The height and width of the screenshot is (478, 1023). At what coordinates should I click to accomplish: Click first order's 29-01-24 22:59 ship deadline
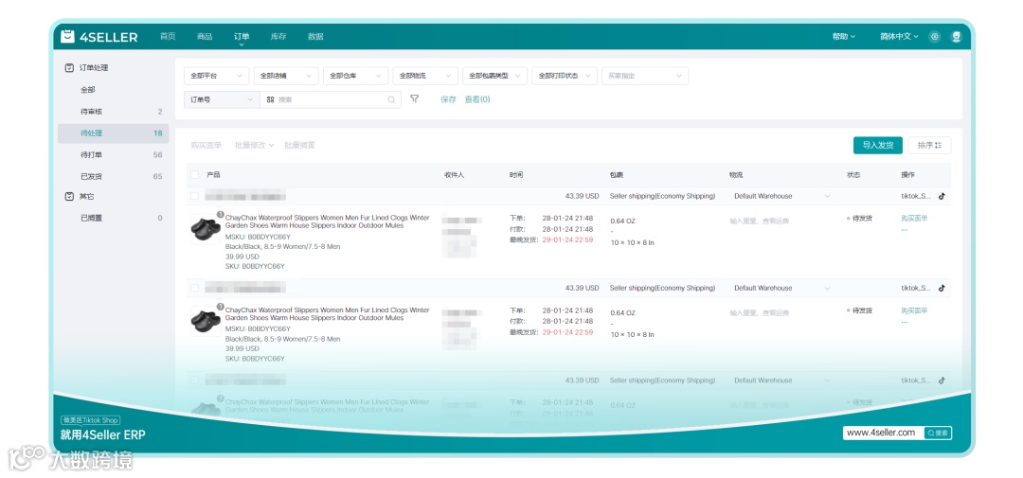[567, 240]
